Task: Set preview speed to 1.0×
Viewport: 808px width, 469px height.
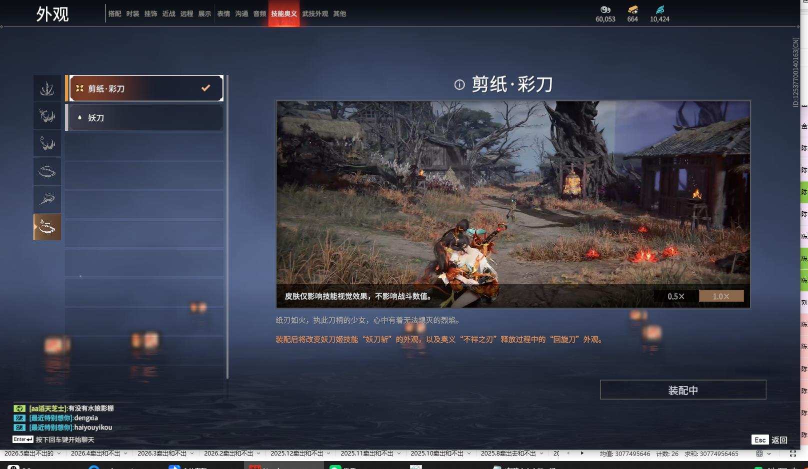Action: click(x=721, y=296)
